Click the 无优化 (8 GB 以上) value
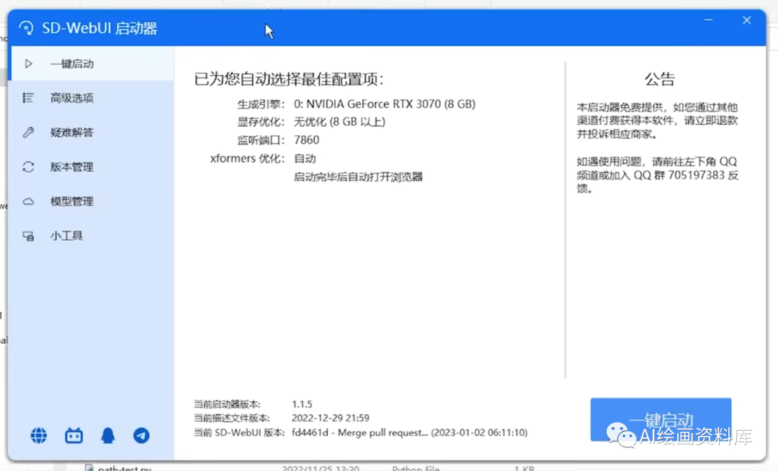Image resolution: width=778 pixels, height=471 pixels. 339,122
